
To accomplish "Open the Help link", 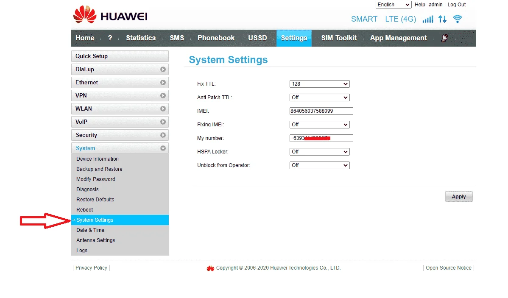I will pyautogui.click(x=420, y=5).
